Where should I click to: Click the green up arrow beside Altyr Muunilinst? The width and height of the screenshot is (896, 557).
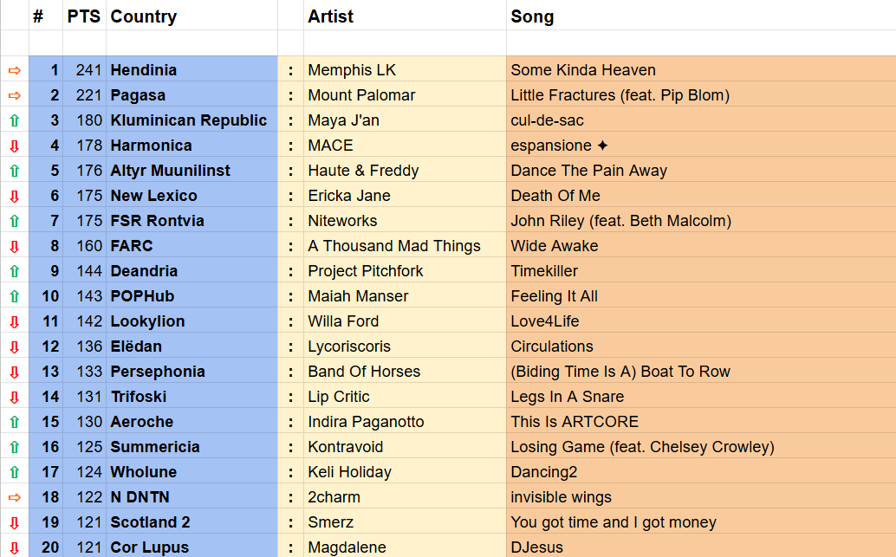[x=14, y=171]
